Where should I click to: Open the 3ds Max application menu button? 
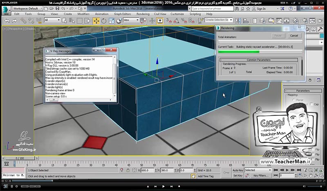(6, 11)
